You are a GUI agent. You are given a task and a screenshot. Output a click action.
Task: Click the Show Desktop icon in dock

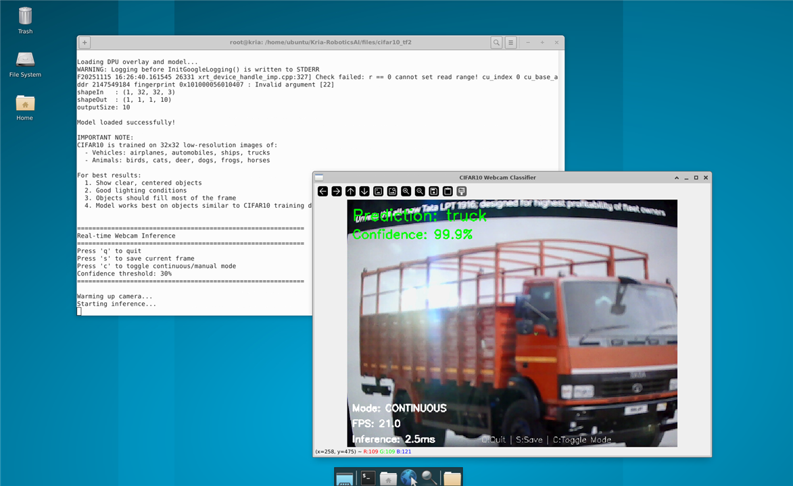coord(345,478)
